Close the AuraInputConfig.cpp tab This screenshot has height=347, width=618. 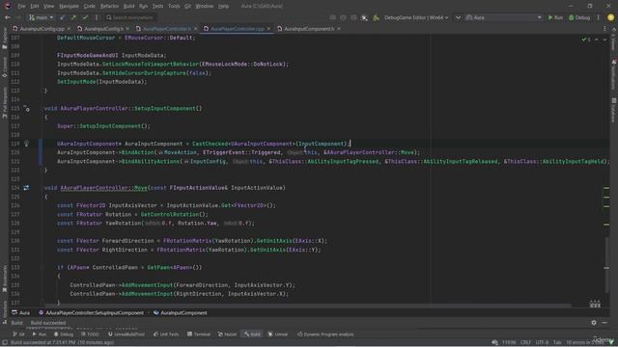[69, 29]
